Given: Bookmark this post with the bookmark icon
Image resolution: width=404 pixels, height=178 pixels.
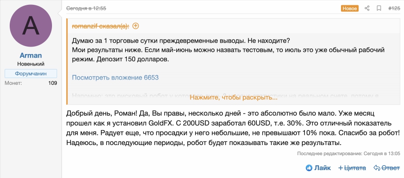Looking at the screenshot, I should click(x=379, y=8).
